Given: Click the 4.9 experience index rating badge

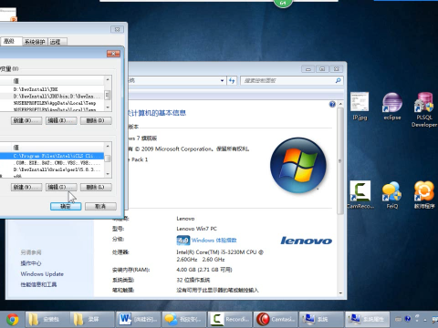Looking at the screenshot, I should [183, 241].
